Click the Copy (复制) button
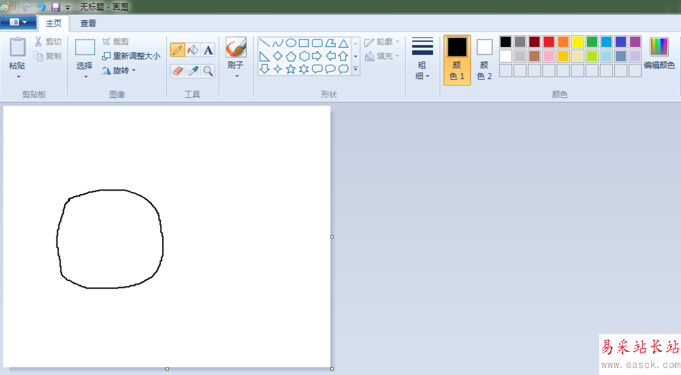Screen dimensions: 681x375 click(48, 56)
